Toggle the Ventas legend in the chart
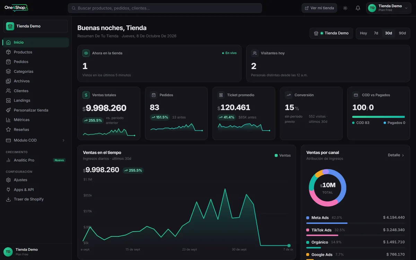 [283, 156]
